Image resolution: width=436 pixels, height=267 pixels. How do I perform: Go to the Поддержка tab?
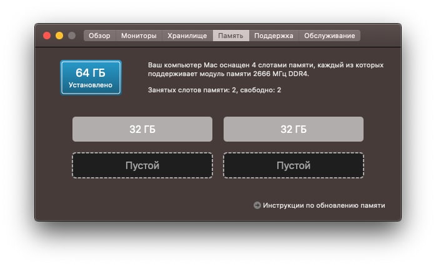coord(274,36)
